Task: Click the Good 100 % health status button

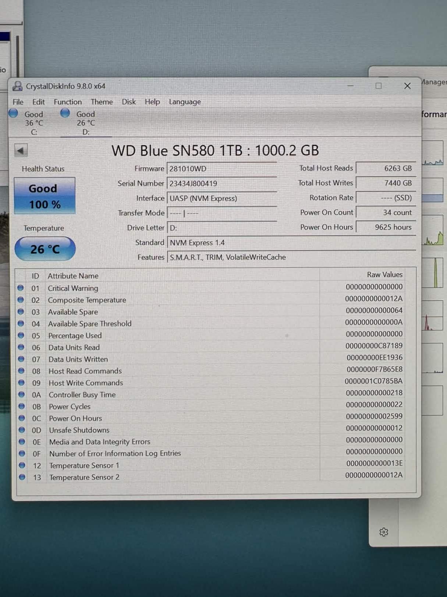Action: (45, 196)
